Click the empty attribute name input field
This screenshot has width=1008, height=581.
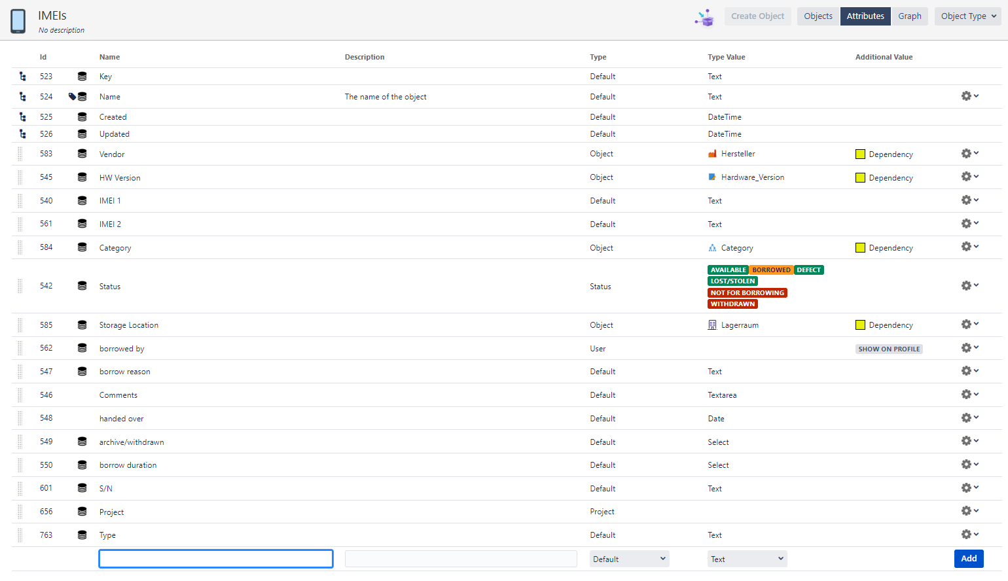(216, 559)
